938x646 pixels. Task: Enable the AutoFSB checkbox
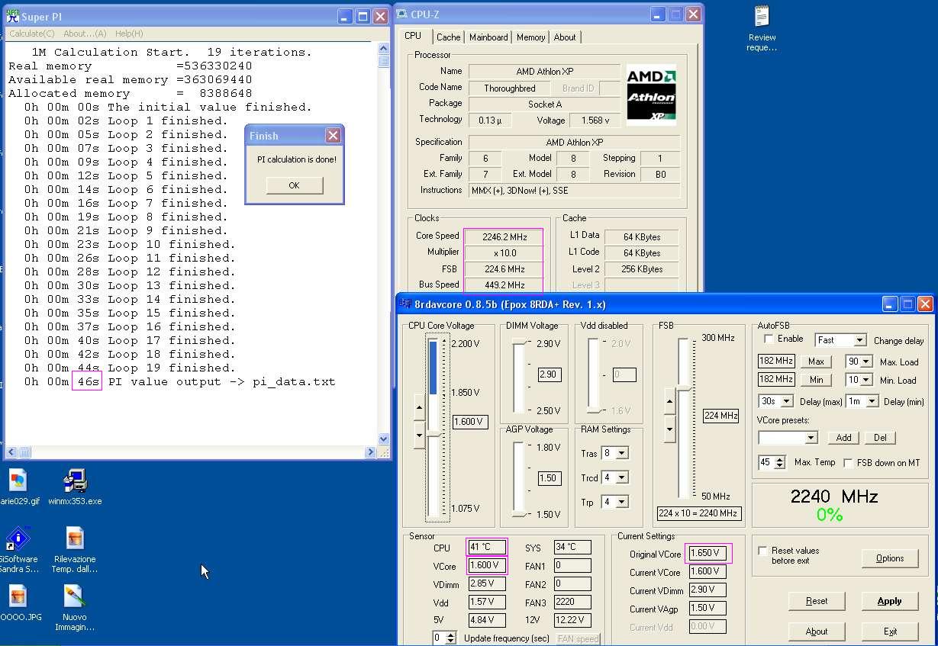tap(769, 339)
